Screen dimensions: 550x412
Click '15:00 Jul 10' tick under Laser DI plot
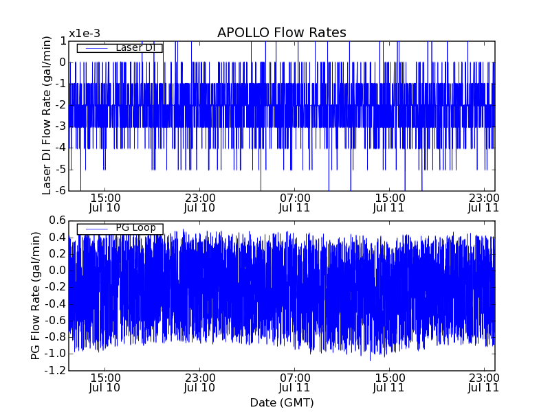pos(104,203)
